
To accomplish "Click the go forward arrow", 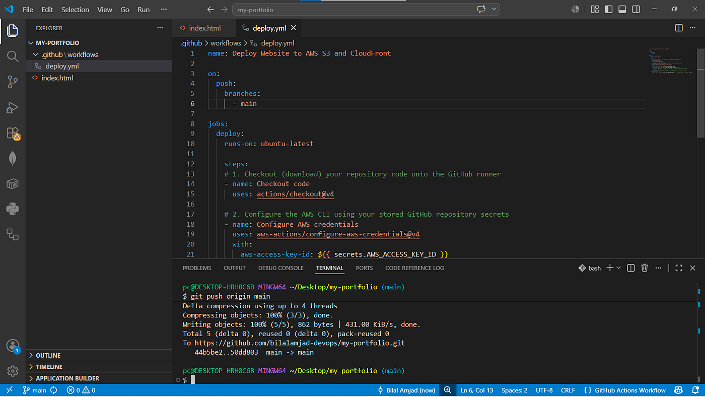I will pyautogui.click(x=225, y=10).
